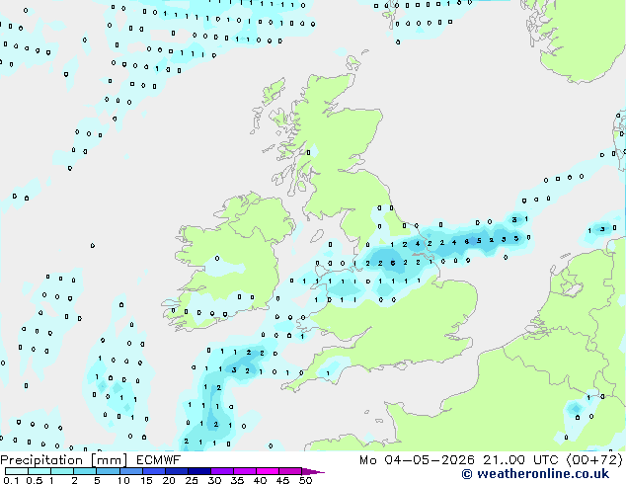Screen dimensions: 626x484
Task: Click the "45" legend scale label
Action: pyautogui.click(x=282, y=480)
